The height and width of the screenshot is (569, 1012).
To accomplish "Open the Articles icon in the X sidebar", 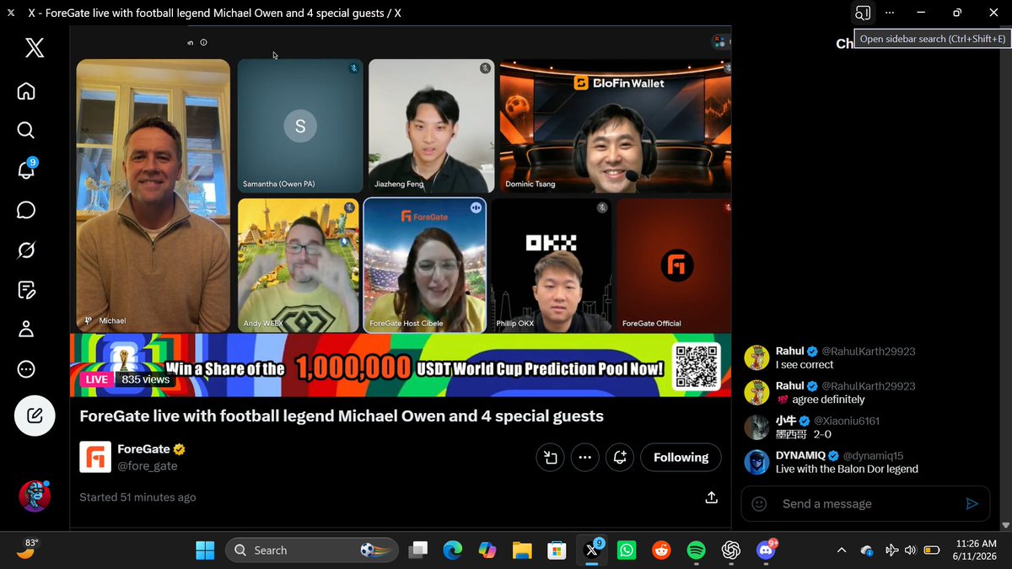I will point(26,289).
